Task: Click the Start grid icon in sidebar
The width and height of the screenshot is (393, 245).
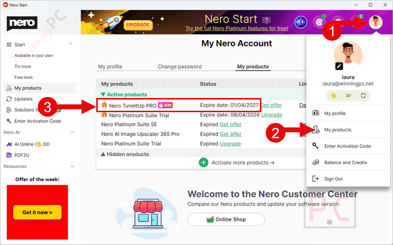Action: [x=9, y=45]
